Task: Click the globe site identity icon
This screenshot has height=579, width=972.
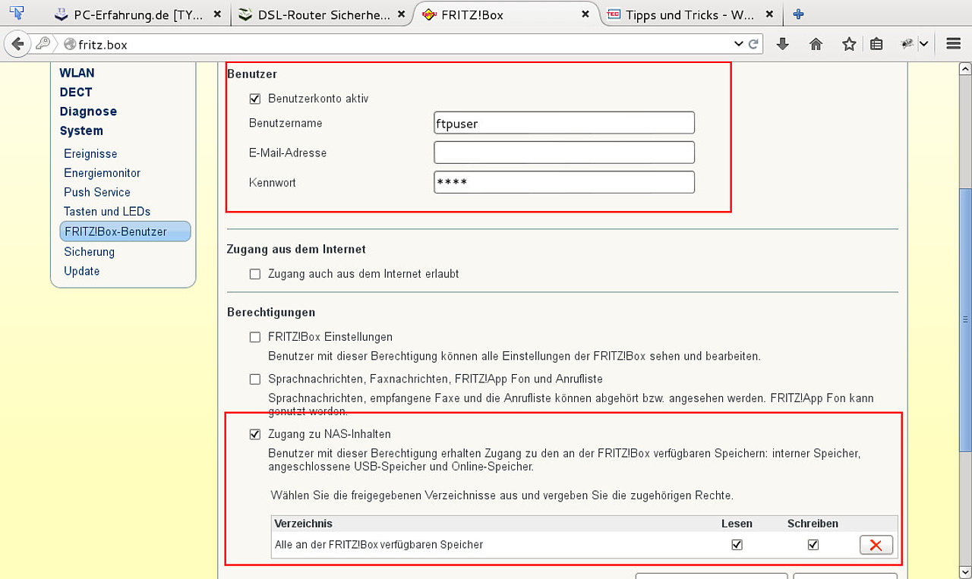Action: click(70, 45)
